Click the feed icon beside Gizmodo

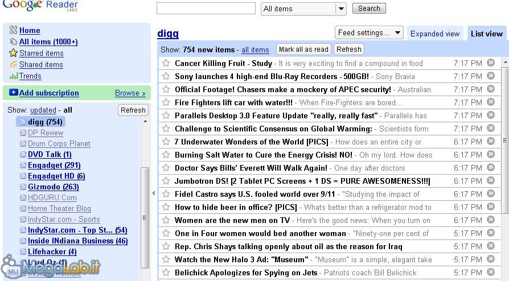[23, 187]
